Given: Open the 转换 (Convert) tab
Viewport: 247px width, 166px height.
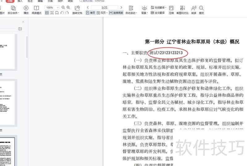Looking at the screenshot, I should point(70,1).
